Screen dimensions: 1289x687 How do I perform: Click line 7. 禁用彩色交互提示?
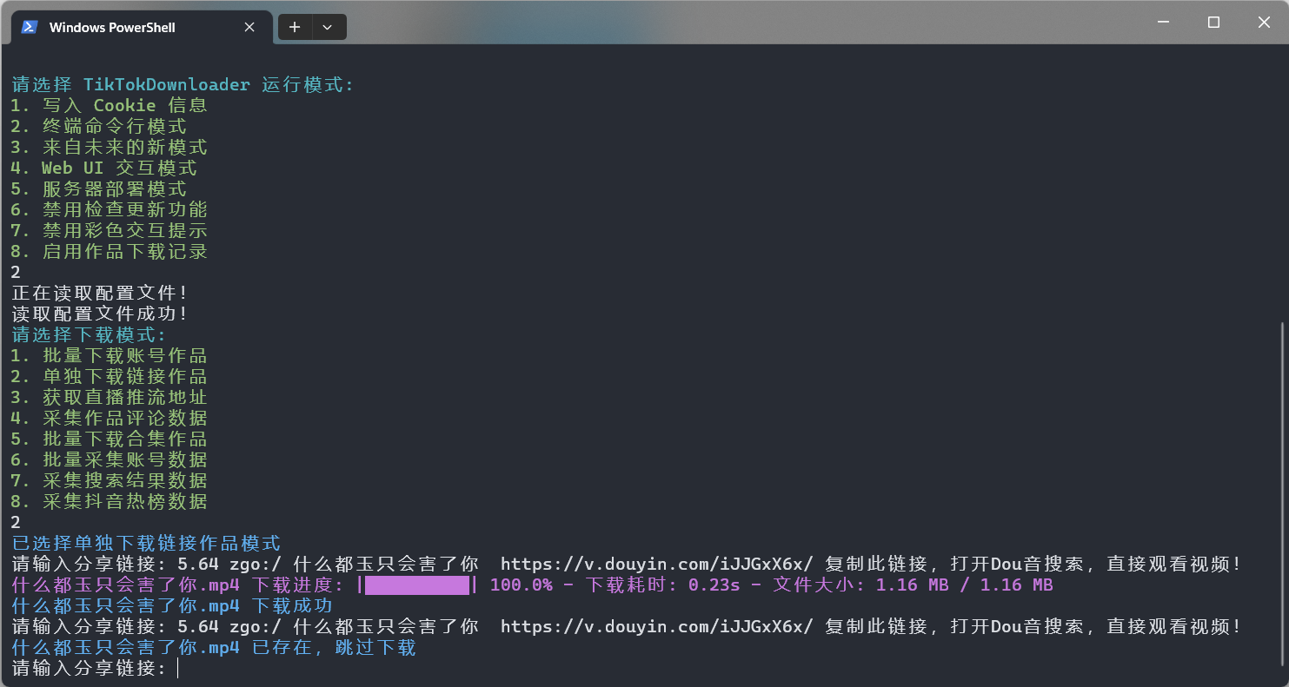[110, 230]
